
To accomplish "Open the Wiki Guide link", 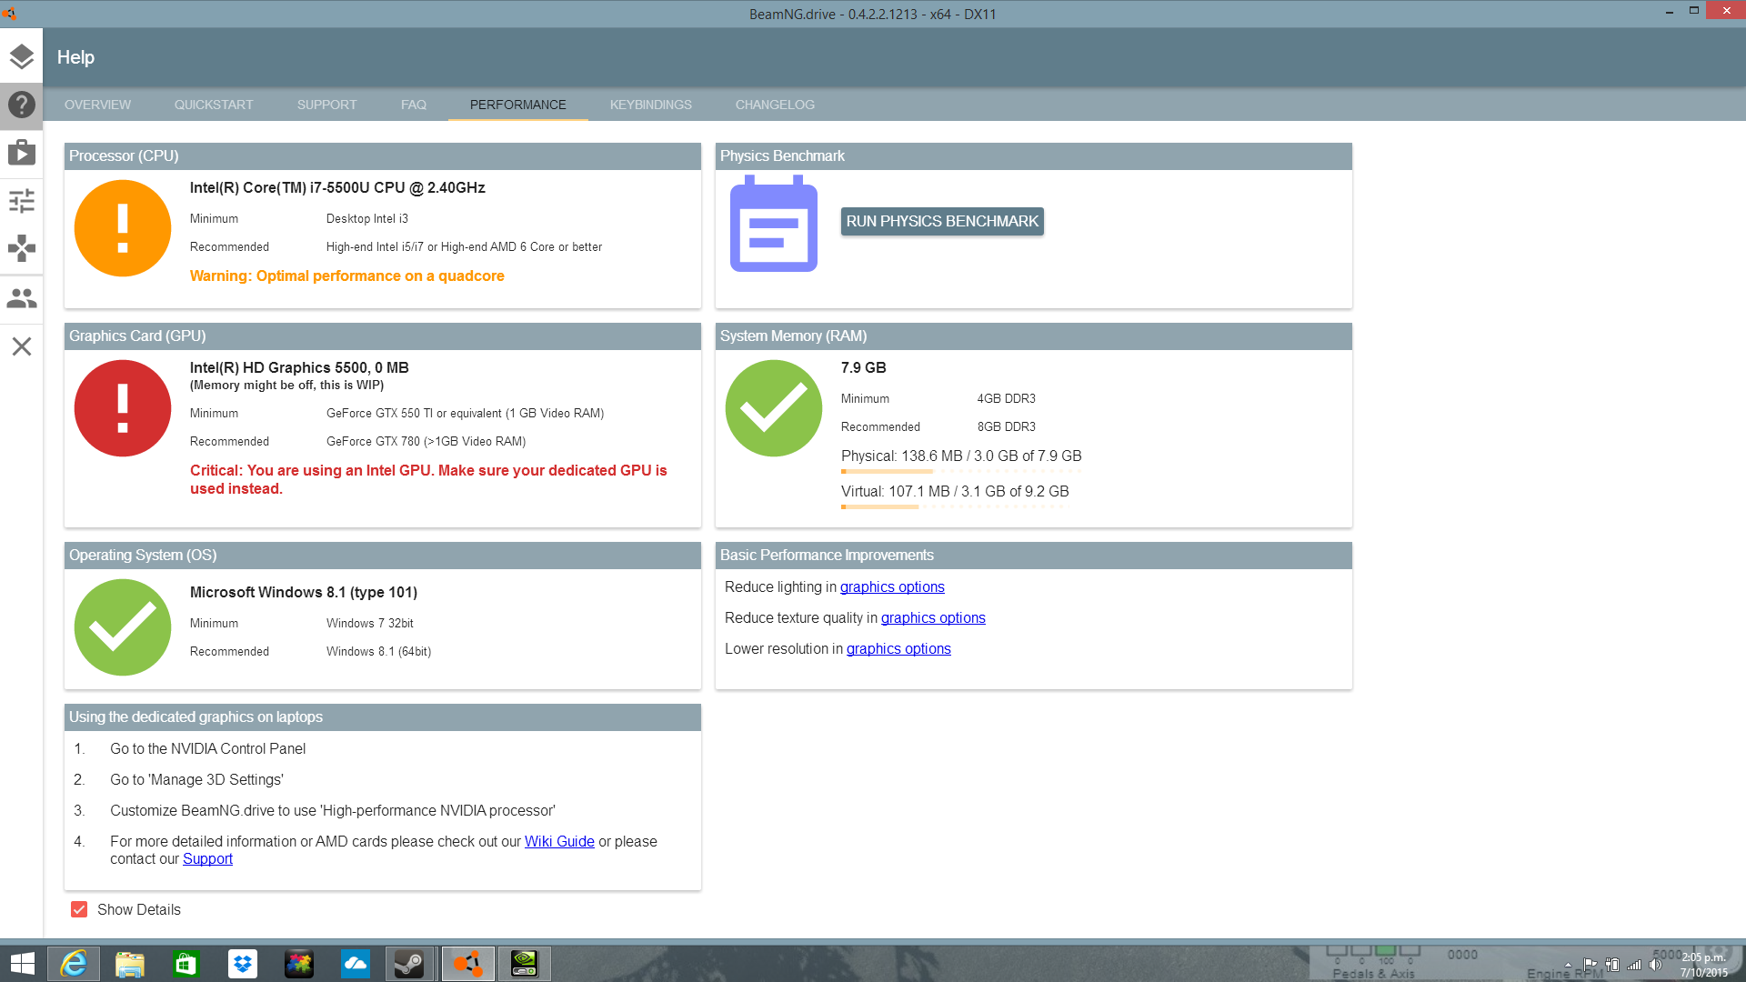I will click(x=559, y=841).
